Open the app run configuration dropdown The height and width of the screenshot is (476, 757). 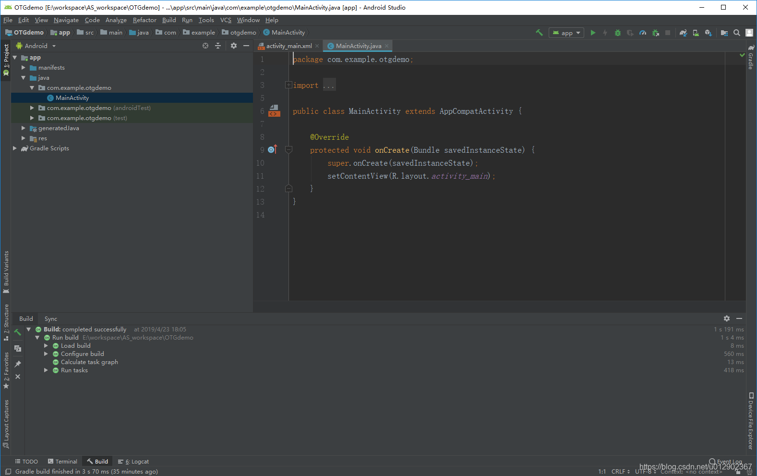pos(566,33)
